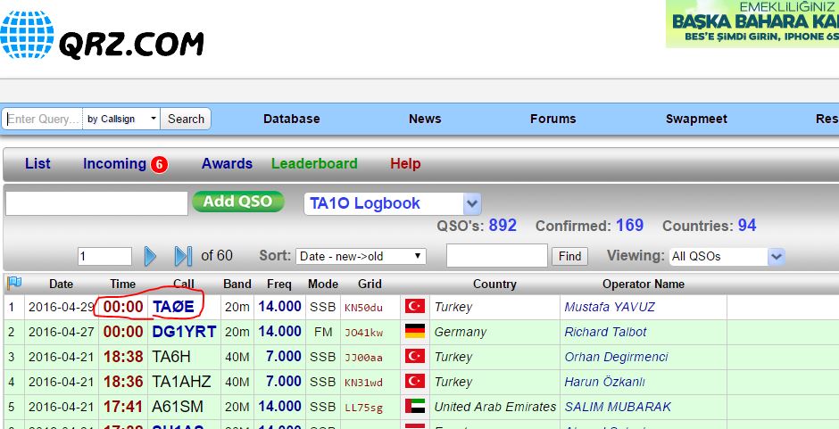839x429 pixels.
Task: Open operator Mustafa YAVUZ link
Action: click(610, 307)
